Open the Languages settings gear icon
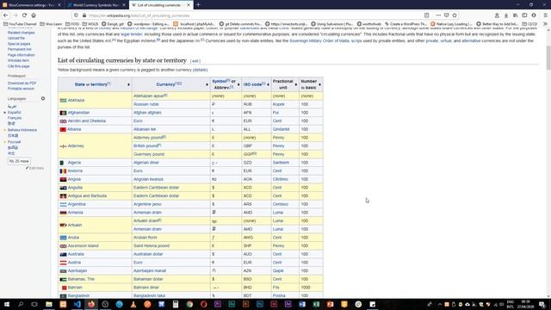 coord(43,98)
